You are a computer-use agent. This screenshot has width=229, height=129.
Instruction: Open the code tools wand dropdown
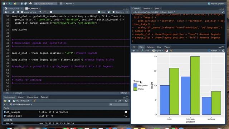[45, 12]
